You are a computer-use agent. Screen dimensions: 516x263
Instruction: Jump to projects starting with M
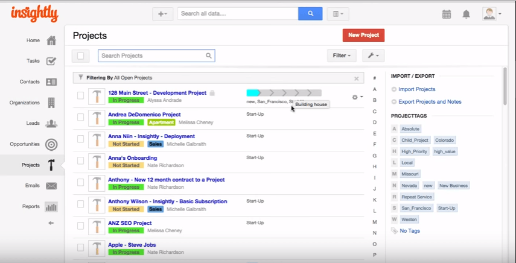pos(375,222)
